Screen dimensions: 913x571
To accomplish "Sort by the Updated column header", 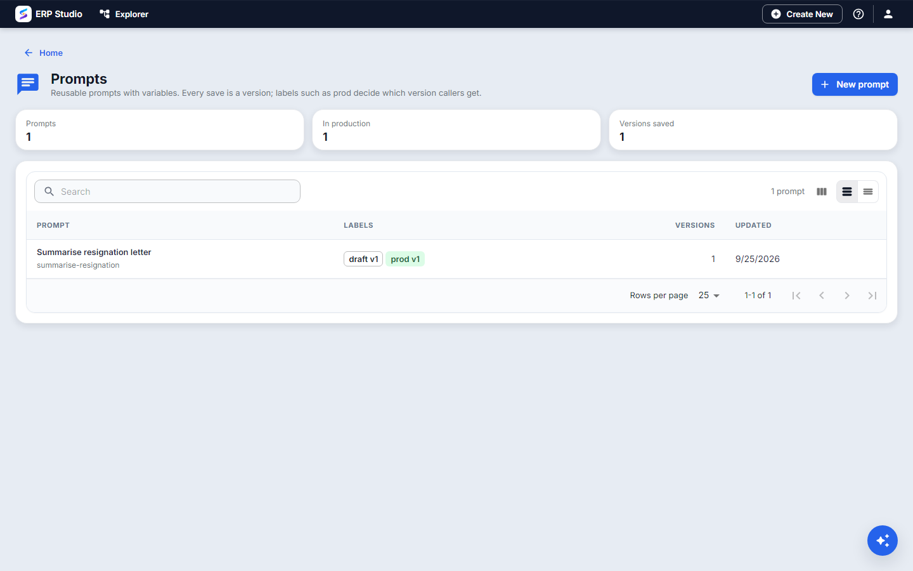I will tap(753, 225).
